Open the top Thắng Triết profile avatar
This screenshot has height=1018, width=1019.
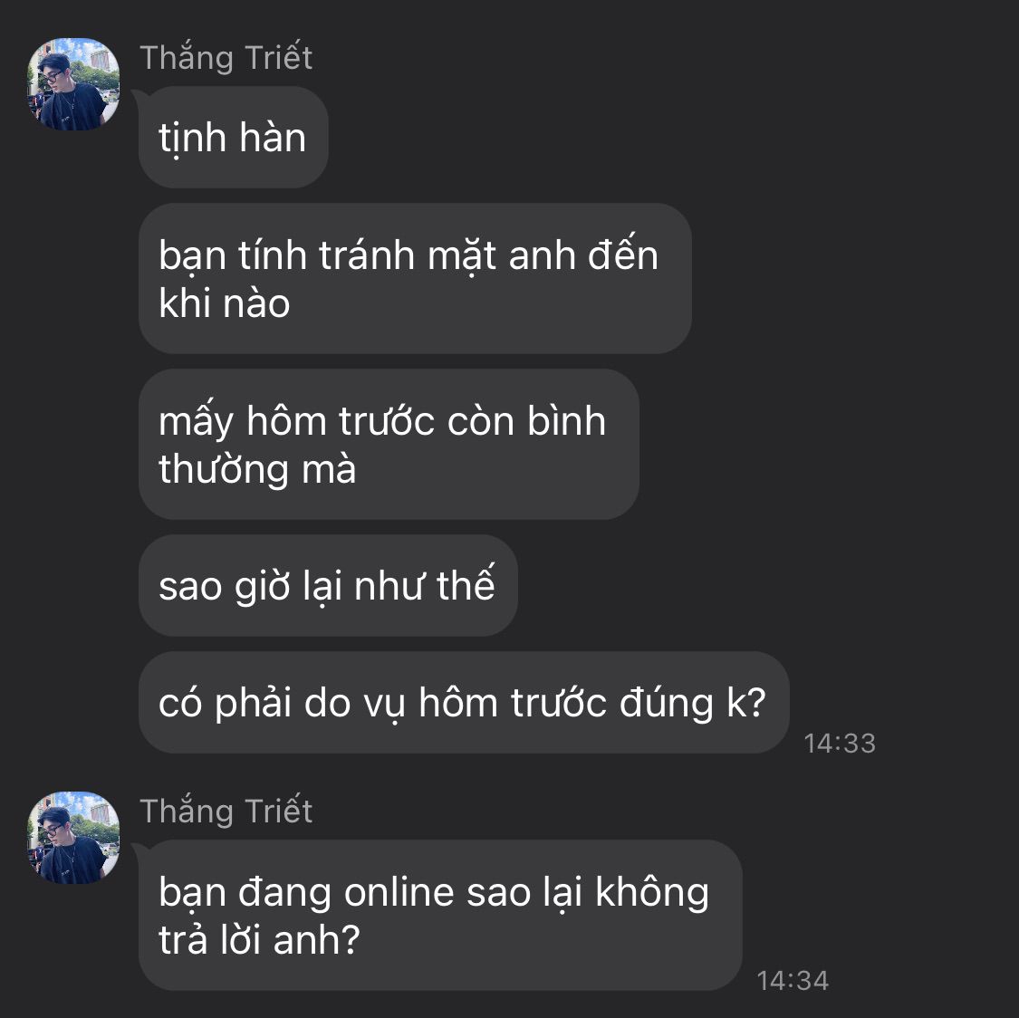click(73, 84)
